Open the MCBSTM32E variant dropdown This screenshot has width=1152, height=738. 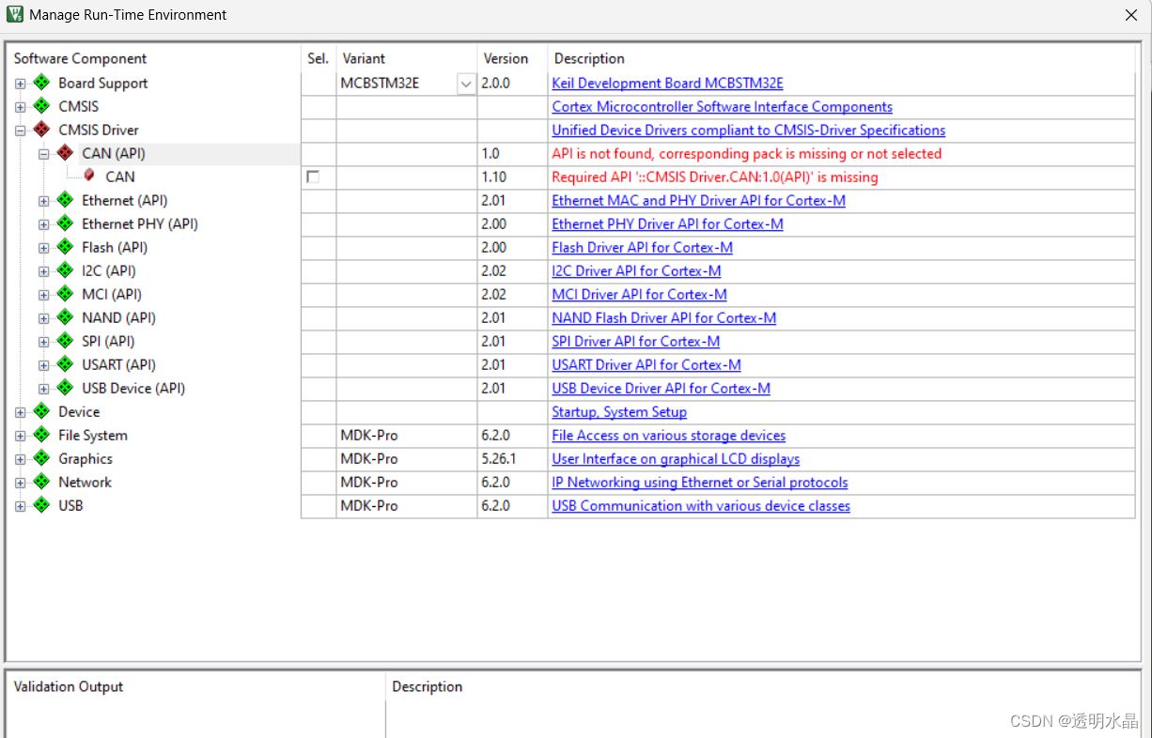465,83
